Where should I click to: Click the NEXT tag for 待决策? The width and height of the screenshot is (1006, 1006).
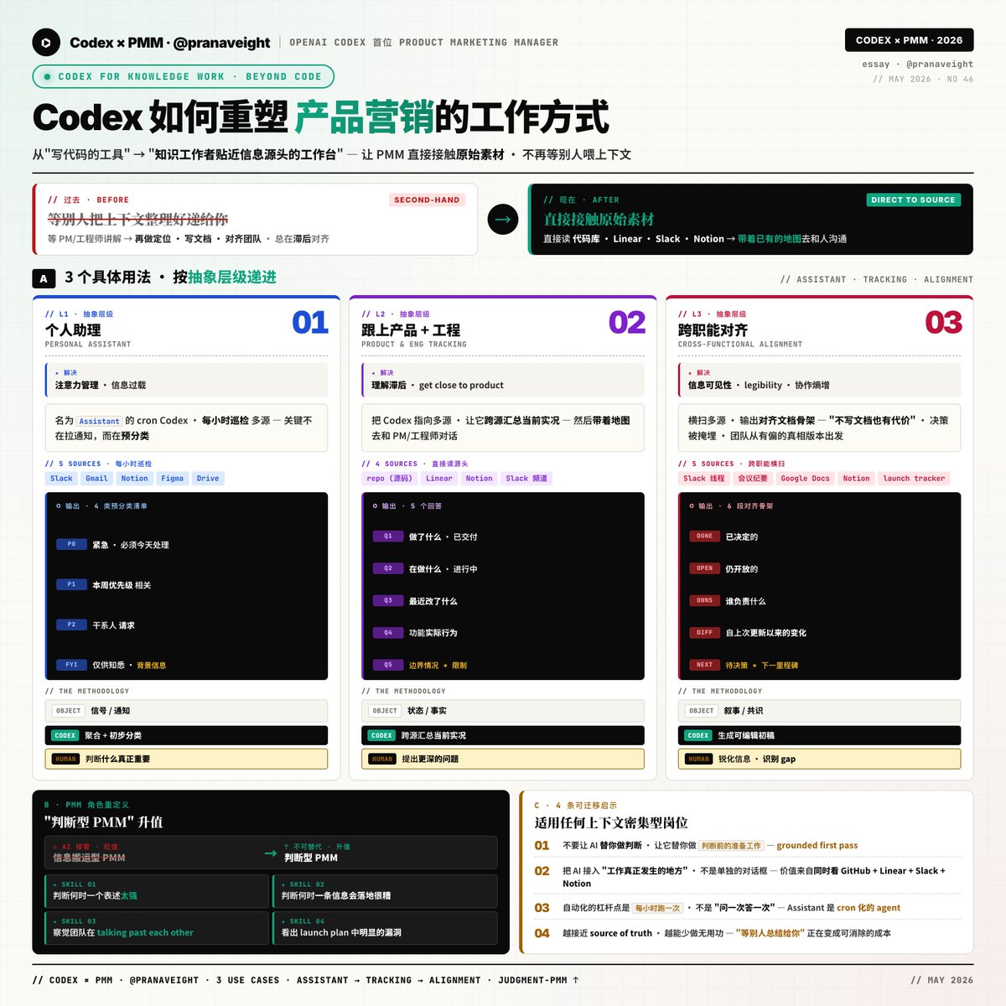[x=705, y=665]
